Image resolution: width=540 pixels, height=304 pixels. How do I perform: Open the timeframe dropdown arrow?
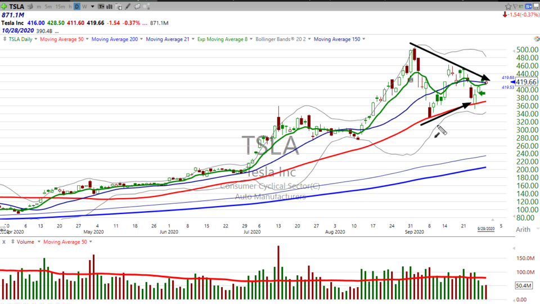click(92, 7)
